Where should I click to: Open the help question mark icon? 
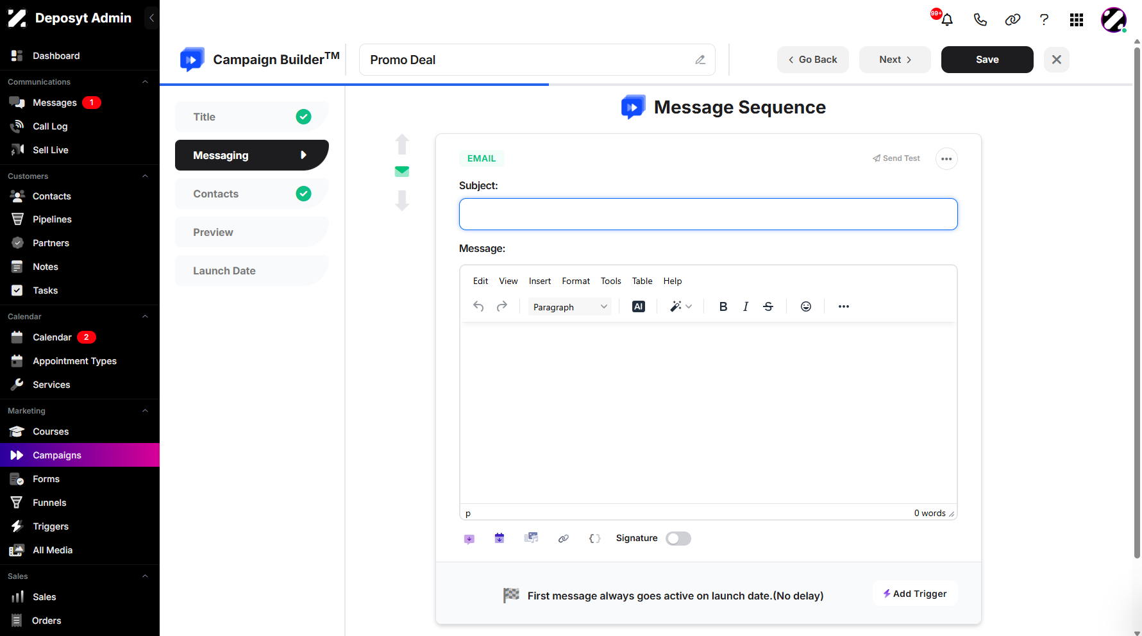(1044, 20)
